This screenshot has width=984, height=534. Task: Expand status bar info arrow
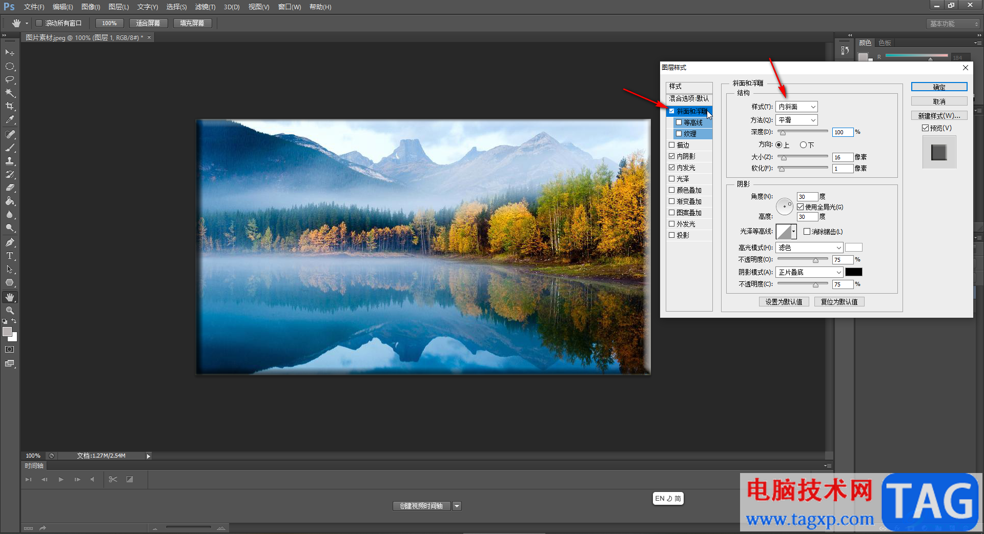click(x=149, y=456)
